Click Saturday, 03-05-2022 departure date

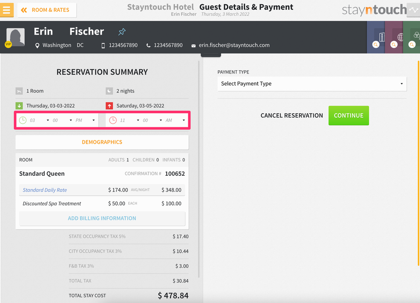[140, 106]
